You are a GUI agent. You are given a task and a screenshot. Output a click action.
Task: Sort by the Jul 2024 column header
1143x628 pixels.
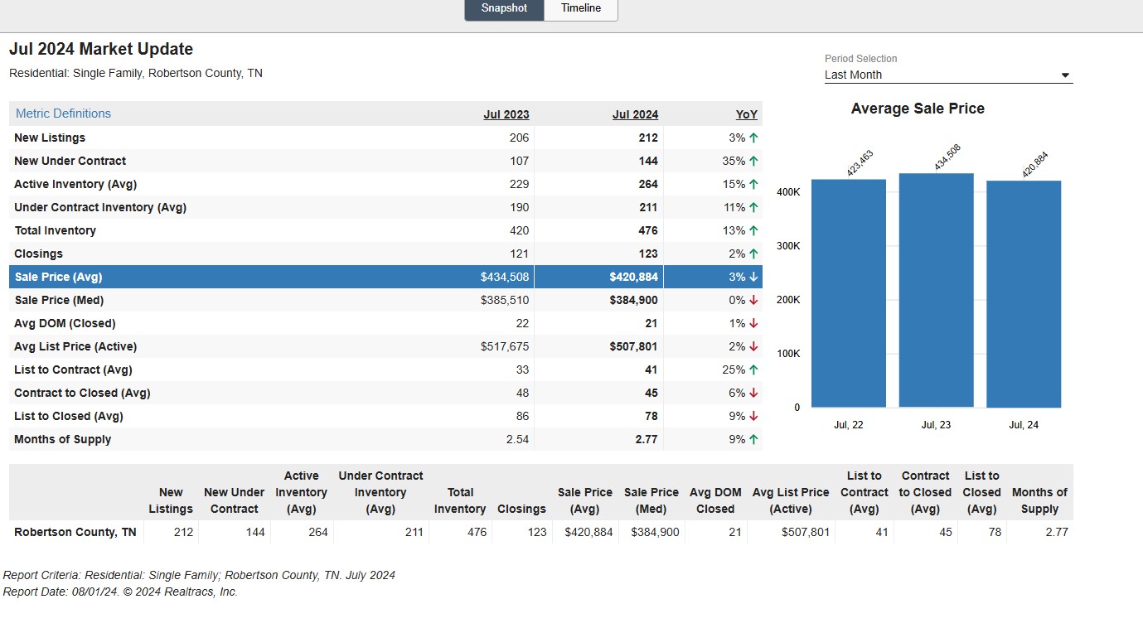[x=635, y=114]
